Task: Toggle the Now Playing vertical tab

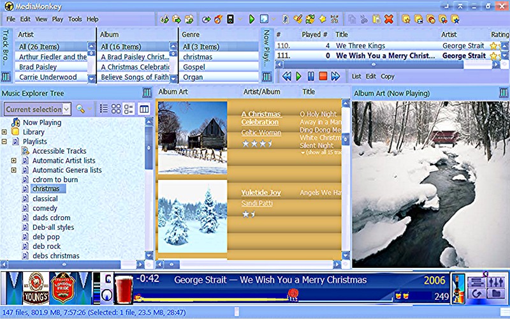Action: (x=266, y=46)
